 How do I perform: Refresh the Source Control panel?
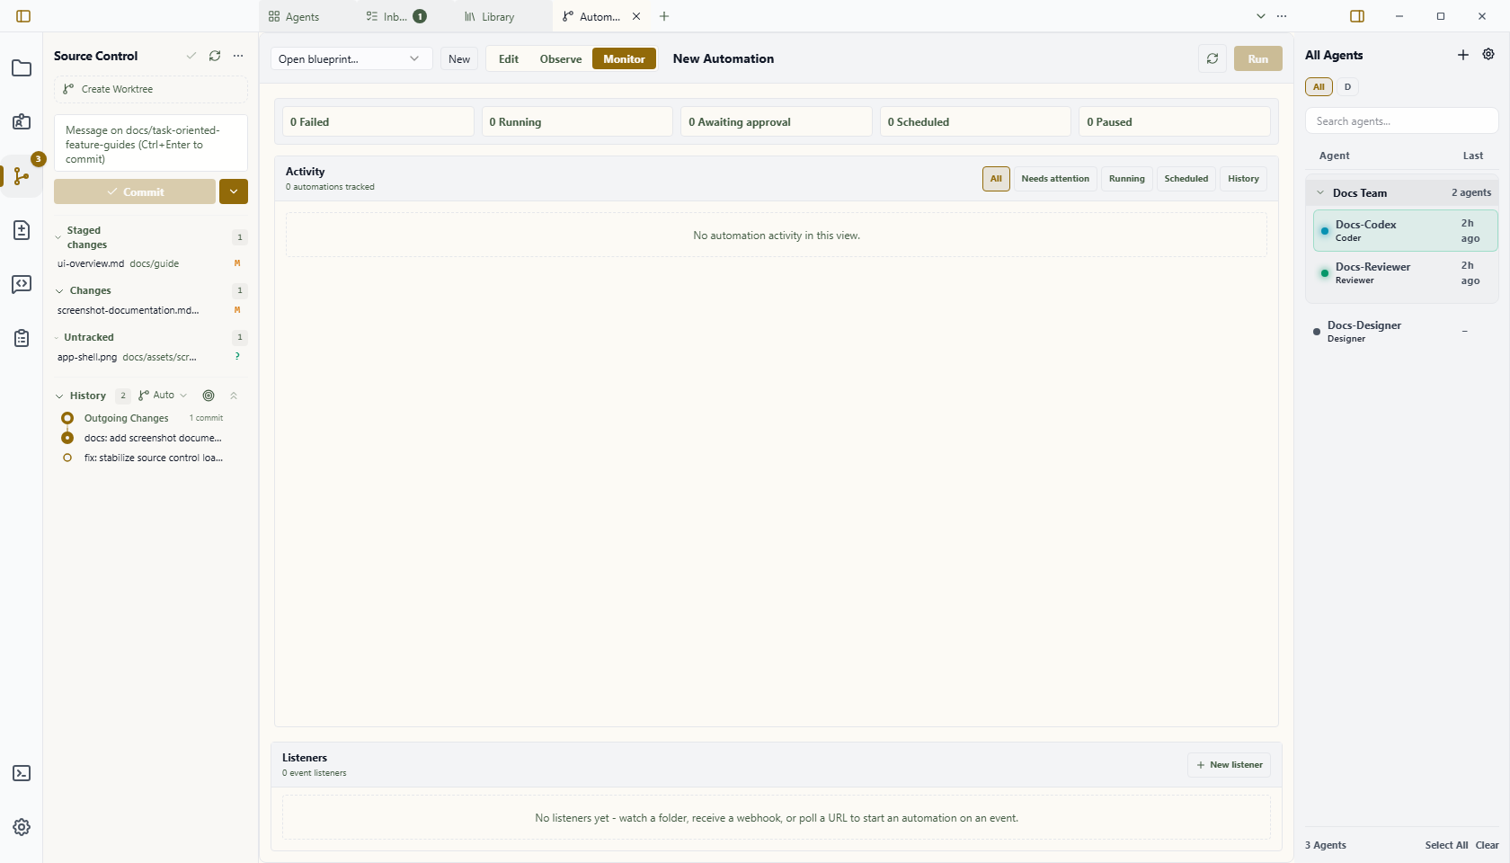[215, 56]
